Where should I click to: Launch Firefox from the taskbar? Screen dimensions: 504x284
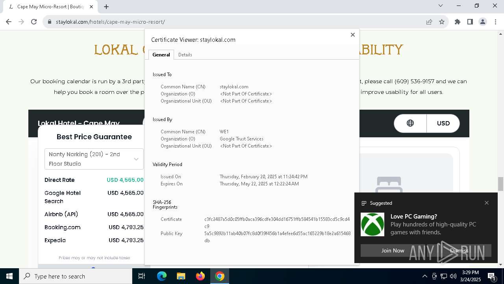200,276
